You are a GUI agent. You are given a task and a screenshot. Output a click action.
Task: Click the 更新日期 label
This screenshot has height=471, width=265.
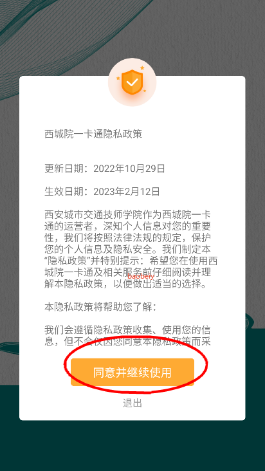pyautogui.click(x=64, y=169)
